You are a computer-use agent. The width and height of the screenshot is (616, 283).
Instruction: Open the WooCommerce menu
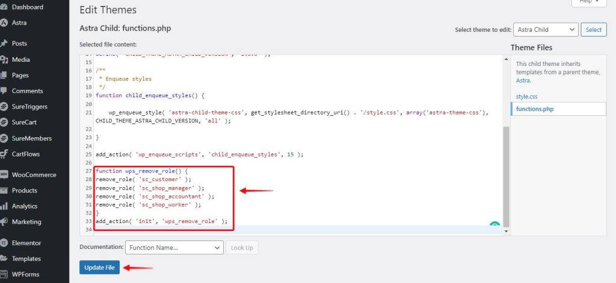[34, 174]
